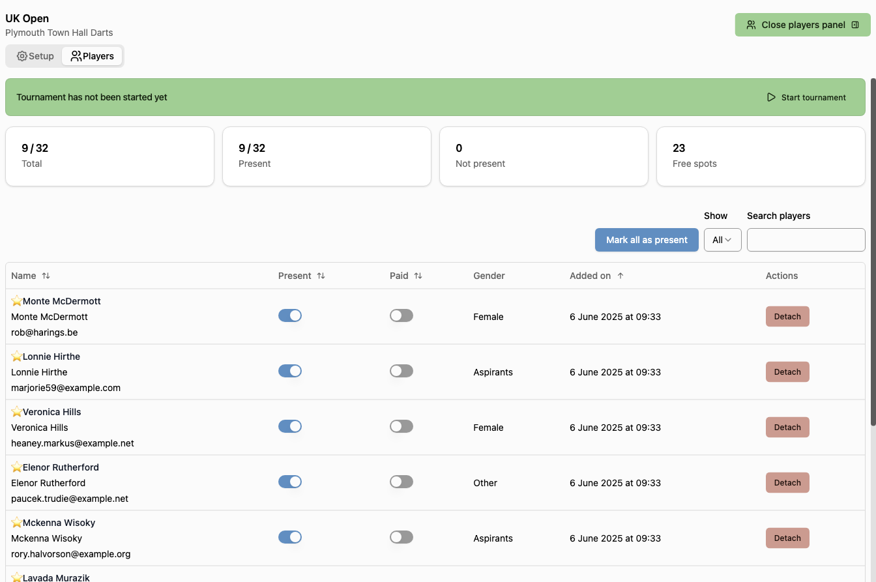Click the Players tab people icon
This screenshot has height=582, width=876.
[76, 56]
